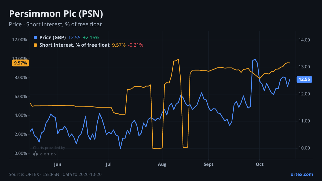
Task: Click the Sept label on the time axis
Action: tap(208, 164)
